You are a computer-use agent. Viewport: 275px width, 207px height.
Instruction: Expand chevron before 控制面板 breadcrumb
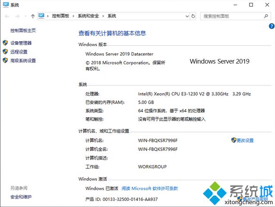47,16
